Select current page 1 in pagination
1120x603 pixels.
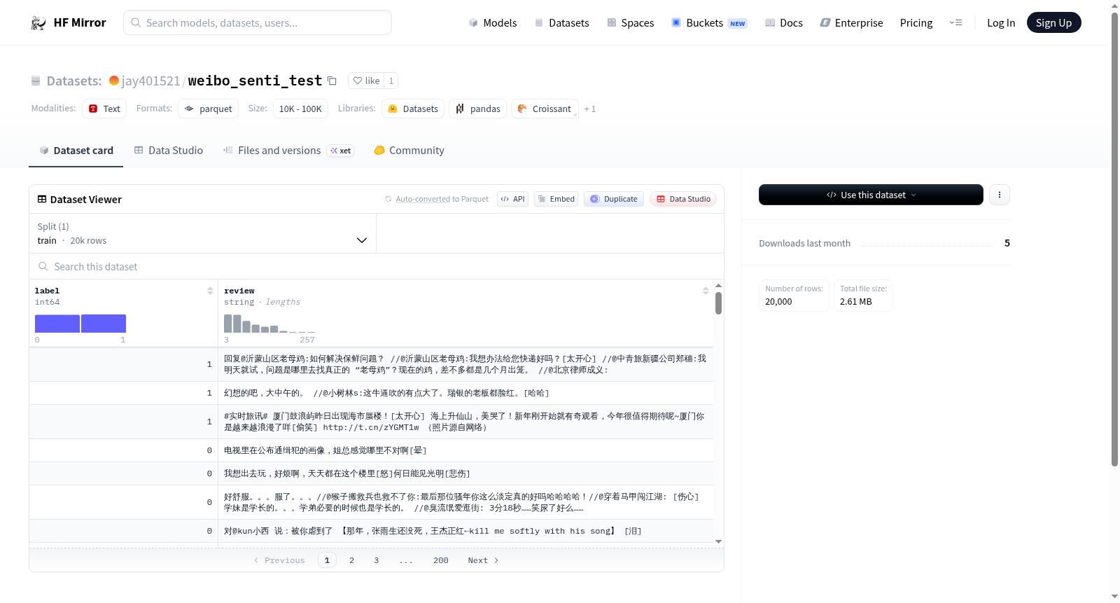pyautogui.click(x=327, y=560)
